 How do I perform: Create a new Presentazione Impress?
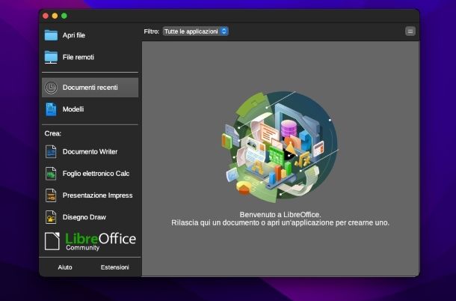(90, 195)
